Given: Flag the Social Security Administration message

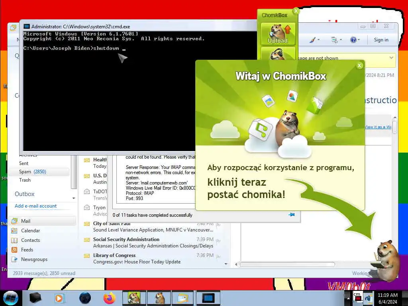Looking at the screenshot, I should pyautogui.click(x=218, y=241).
